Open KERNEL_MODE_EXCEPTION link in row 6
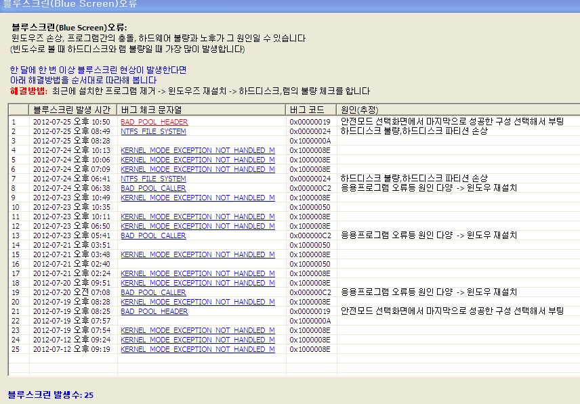The image size is (580, 404). click(x=198, y=169)
